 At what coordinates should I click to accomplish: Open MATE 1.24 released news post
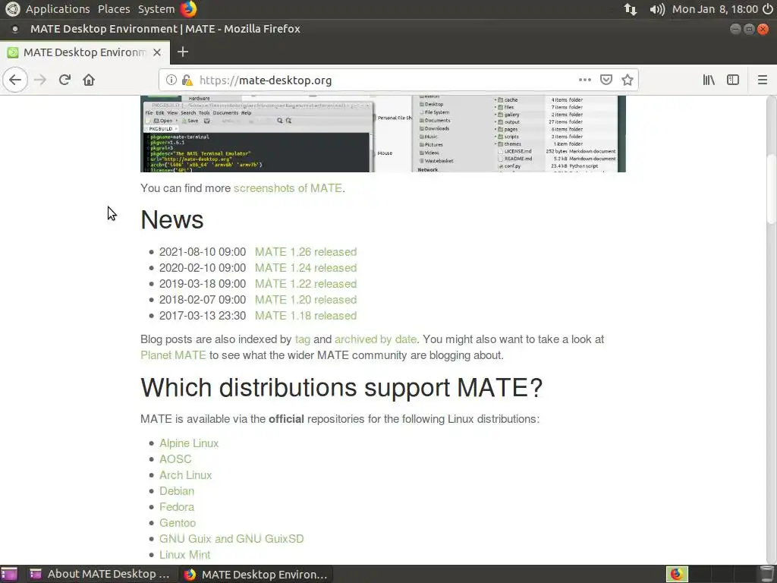306,268
